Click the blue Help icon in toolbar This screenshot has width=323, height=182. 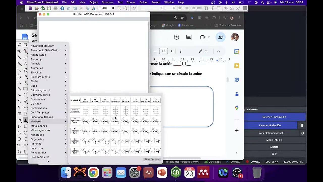click(x=62, y=8)
